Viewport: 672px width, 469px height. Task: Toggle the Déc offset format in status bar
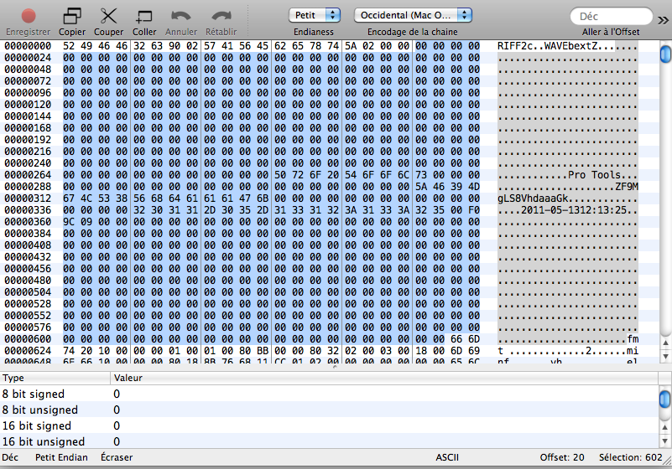[10, 457]
